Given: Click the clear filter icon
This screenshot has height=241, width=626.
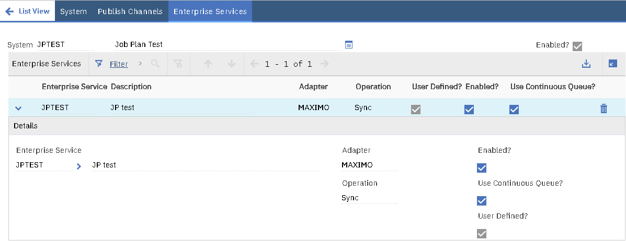Looking at the screenshot, I should click(178, 64).
